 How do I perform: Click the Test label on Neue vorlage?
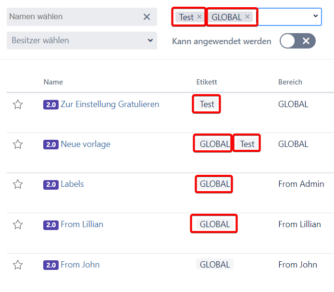247,144
